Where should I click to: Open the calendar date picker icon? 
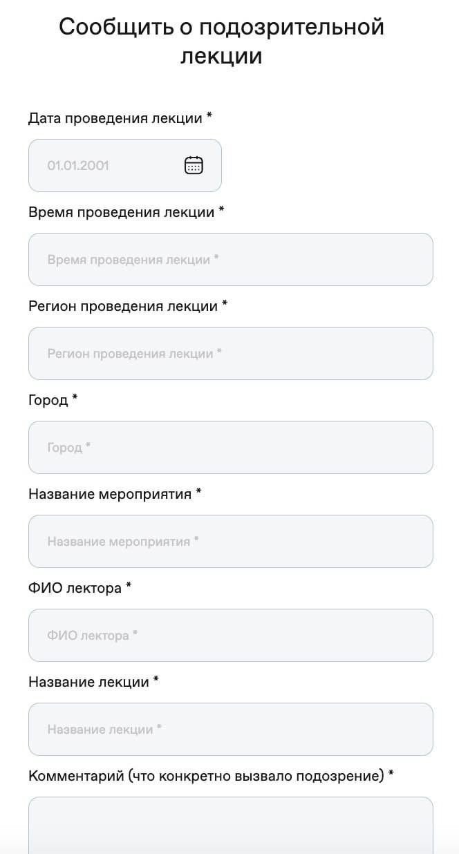coord(194,165)
